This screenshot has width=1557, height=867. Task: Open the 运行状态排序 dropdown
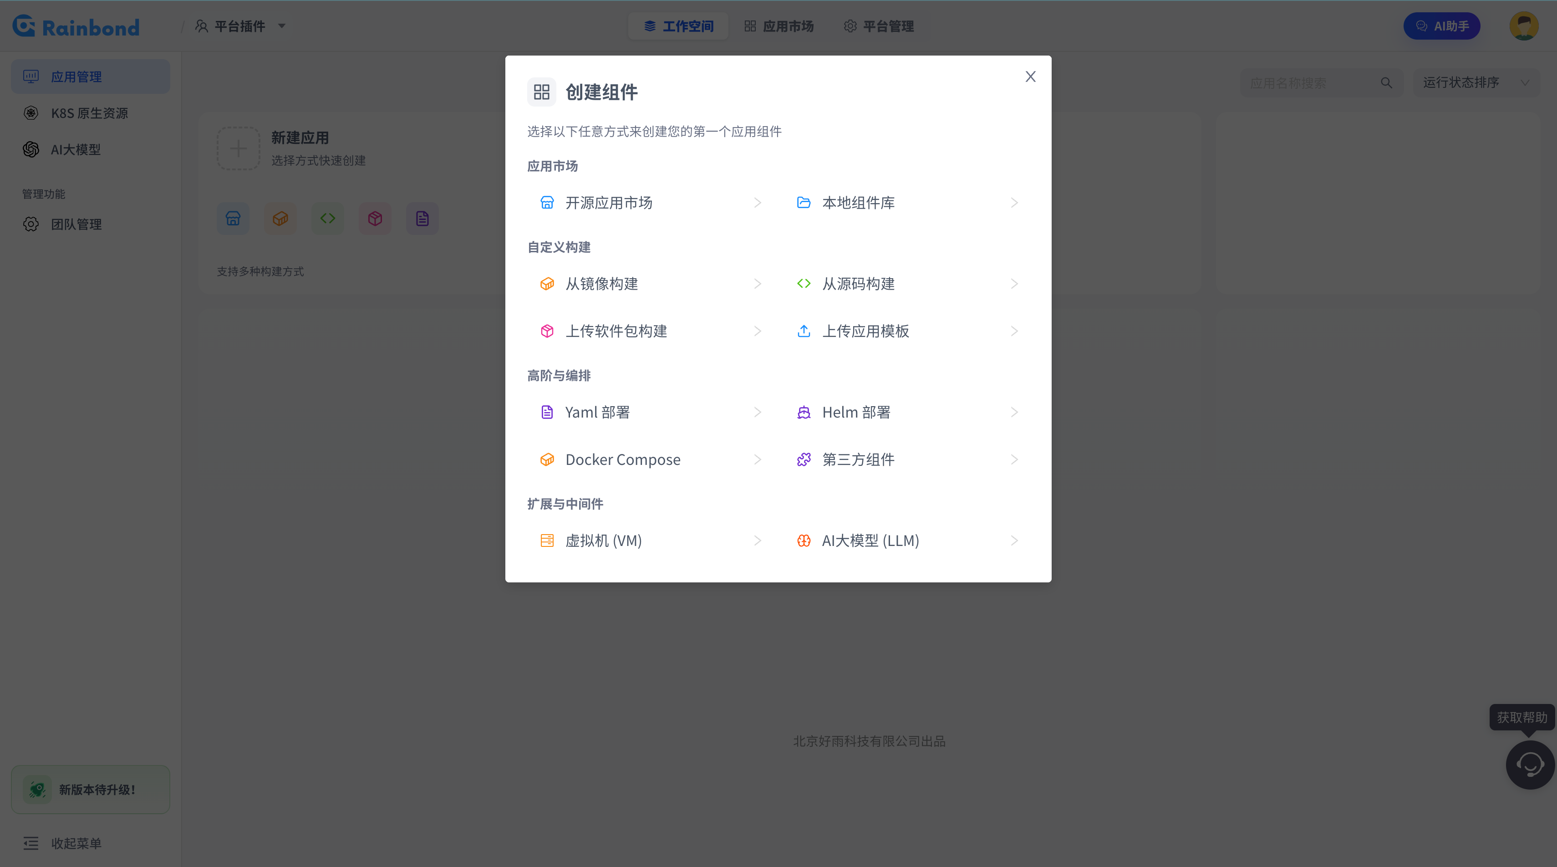pos(1476,83)
